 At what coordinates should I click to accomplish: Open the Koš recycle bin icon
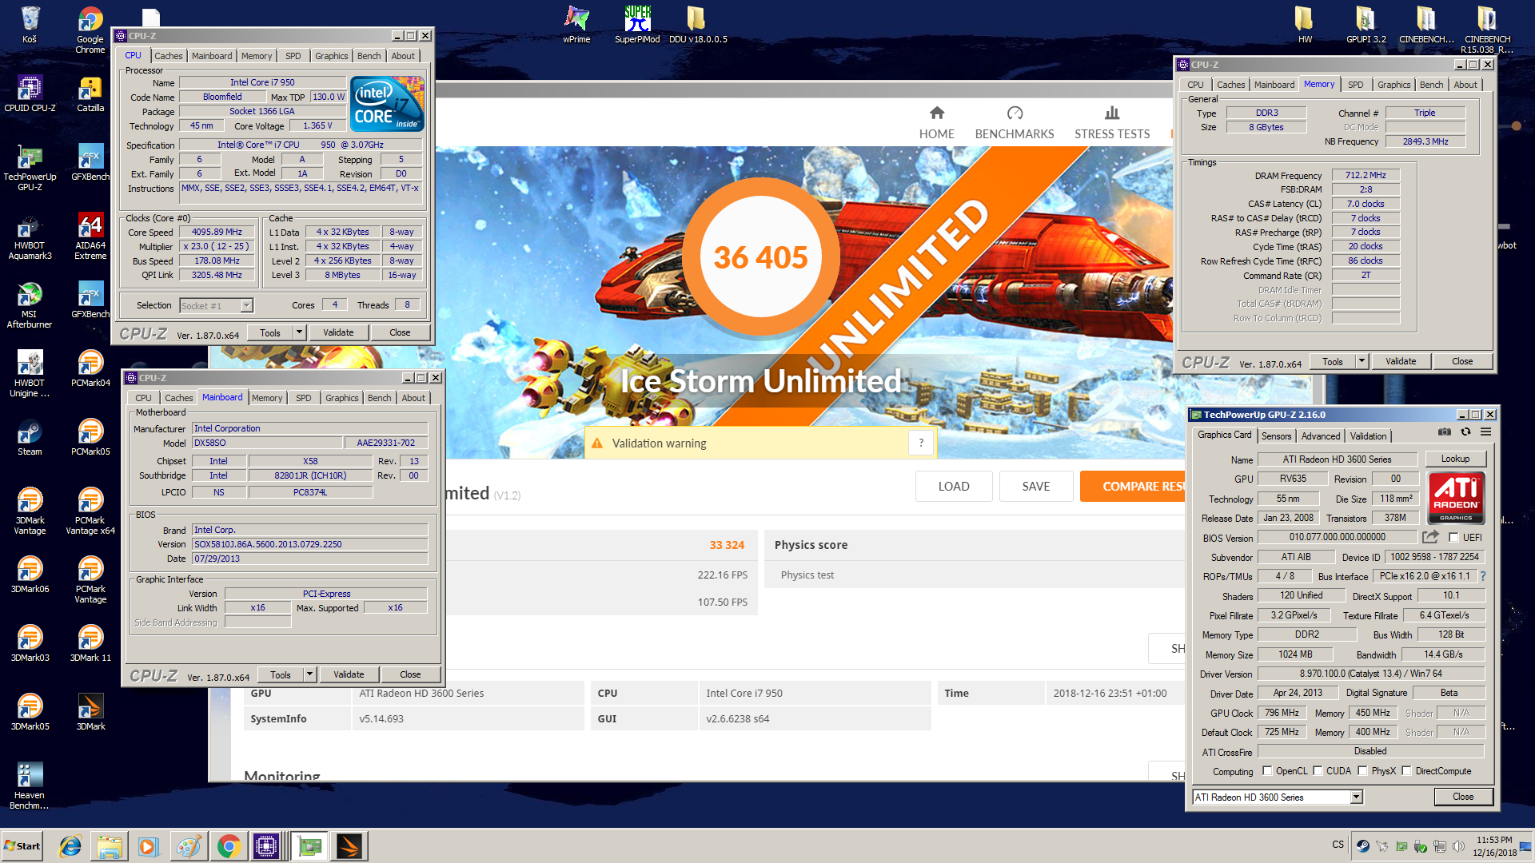coord(30,24)
